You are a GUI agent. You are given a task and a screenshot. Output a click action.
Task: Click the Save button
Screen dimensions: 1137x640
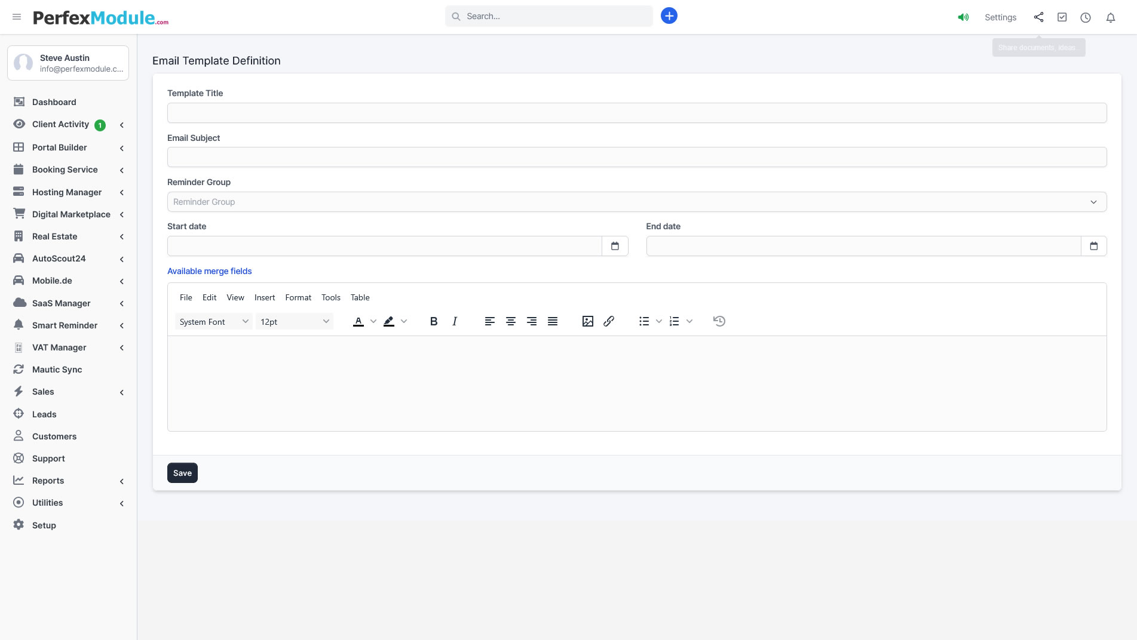(x=182, y=473)
